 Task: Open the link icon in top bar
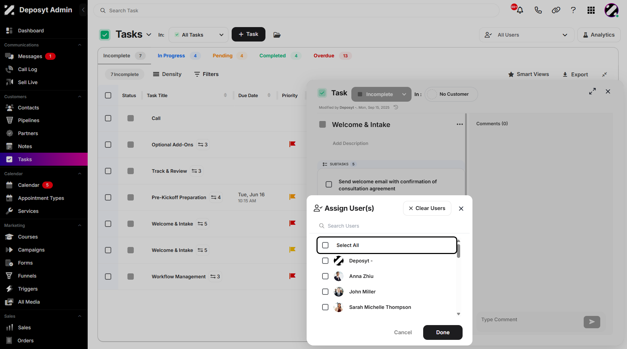click(556, 10)
